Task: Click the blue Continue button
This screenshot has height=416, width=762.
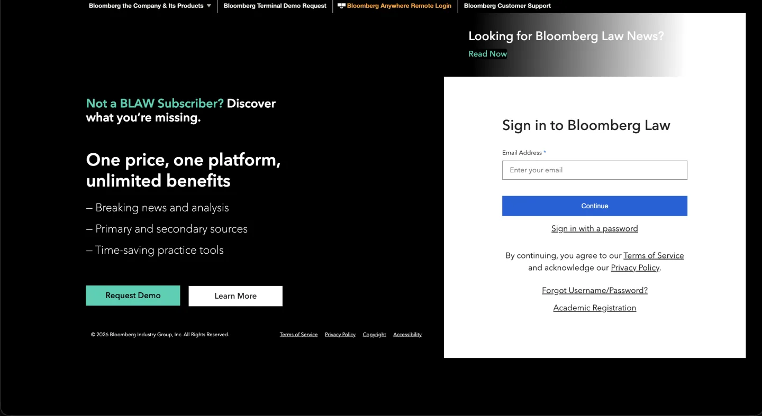Action: (x=595, y=206)
